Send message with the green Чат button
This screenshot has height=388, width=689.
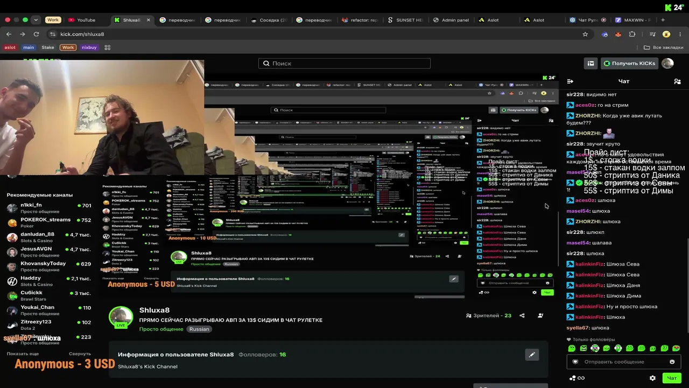(x=672, y=378)
